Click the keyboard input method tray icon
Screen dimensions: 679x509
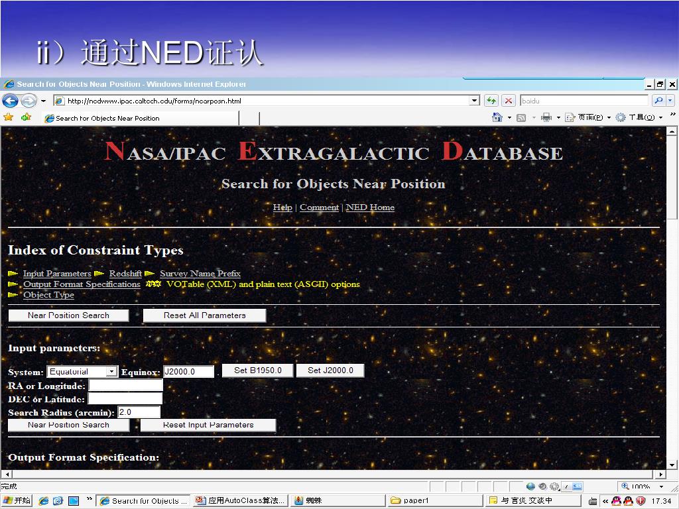(x=593, y=501)
